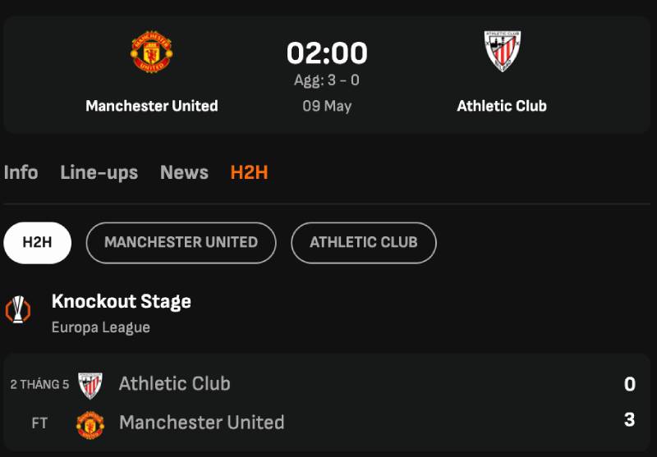The width and height of the screenshot is (657, 457).
Task: Click the Athletic Club name in the header
Action: tap(502, 106)
